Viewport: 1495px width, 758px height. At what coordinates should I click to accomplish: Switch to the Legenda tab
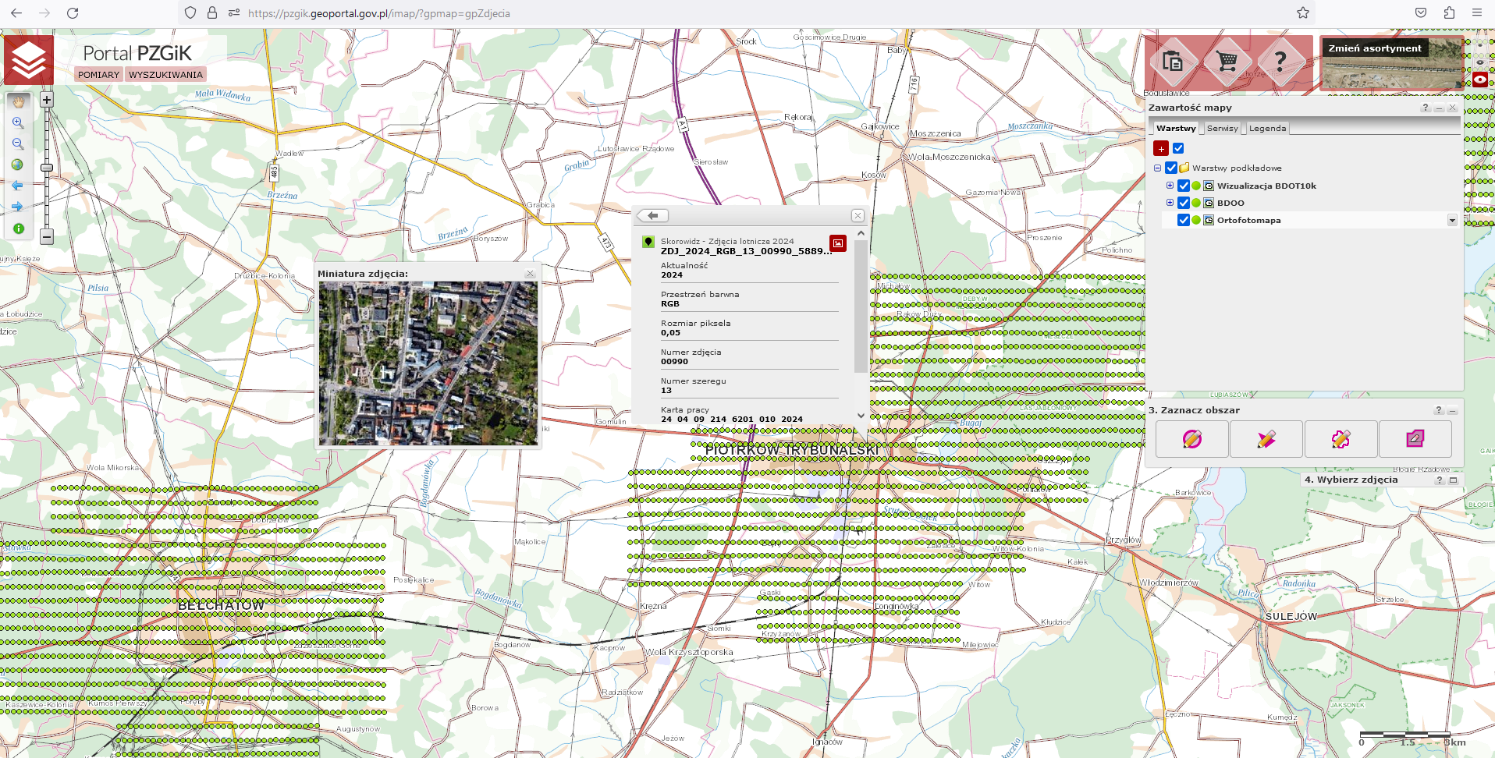click(x=1267, y=129)
